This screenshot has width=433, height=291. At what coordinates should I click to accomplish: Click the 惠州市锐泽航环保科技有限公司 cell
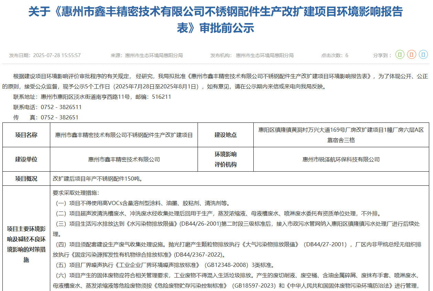pyautogui.click(x=341, y=159)
